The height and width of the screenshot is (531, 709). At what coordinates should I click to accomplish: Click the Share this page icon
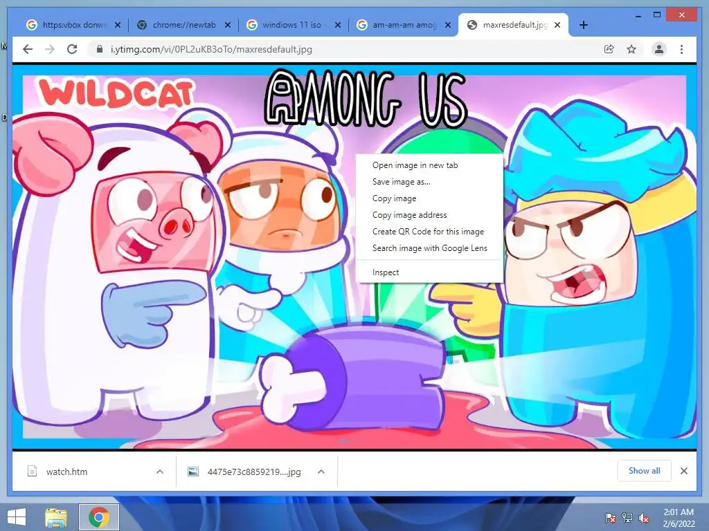609,49
